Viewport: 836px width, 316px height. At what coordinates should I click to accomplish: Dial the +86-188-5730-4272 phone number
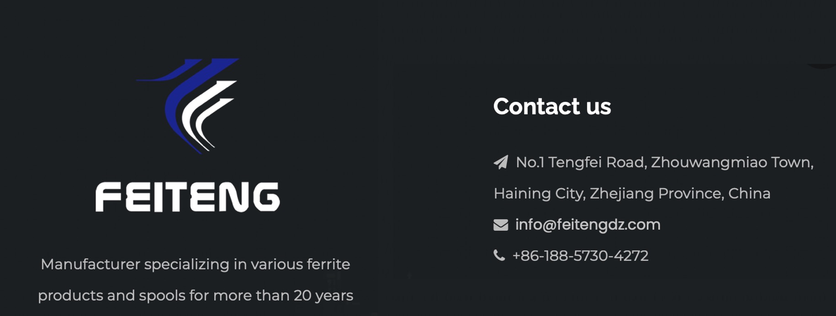[580, 256]
